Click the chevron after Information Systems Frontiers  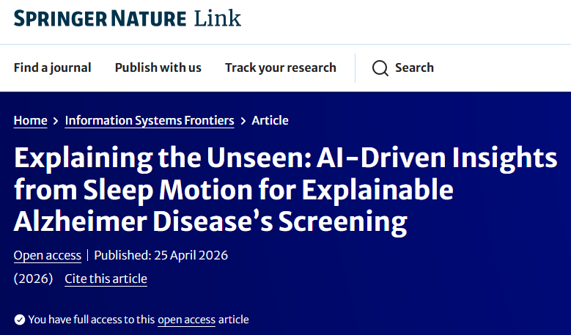tap(243, 121)
